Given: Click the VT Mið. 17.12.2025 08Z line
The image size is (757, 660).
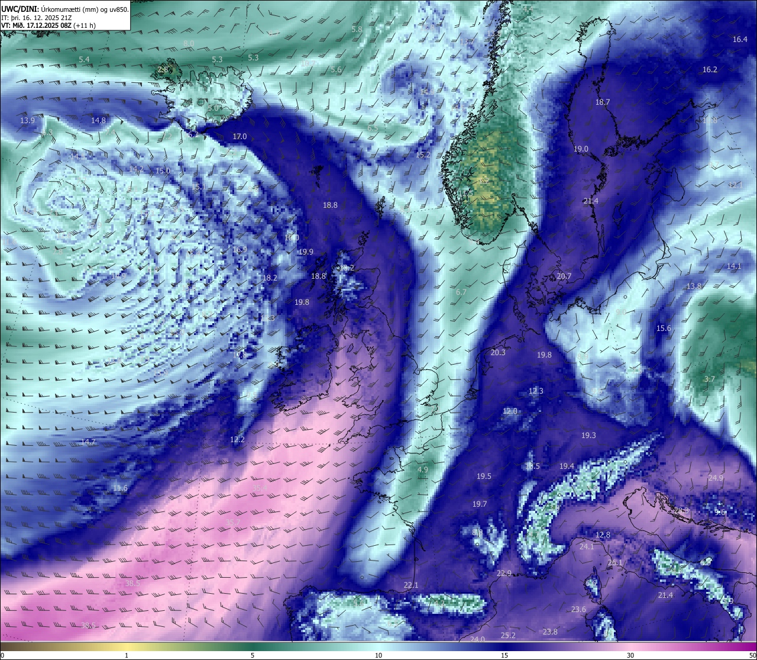Looking at the screenshot, I should [48, 25].
